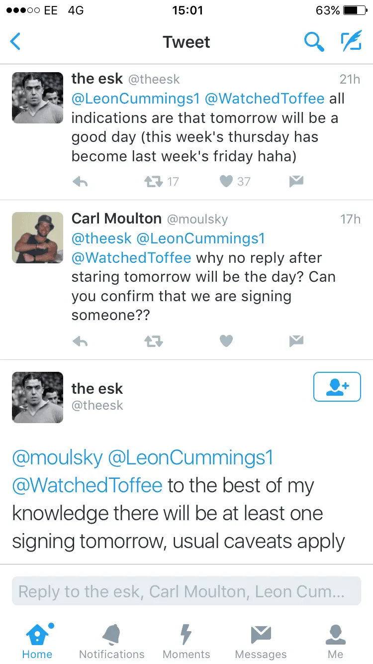Screen dimensions: 373x664
Task: Follow the esk with the follow button
Action: coord(337,387)
